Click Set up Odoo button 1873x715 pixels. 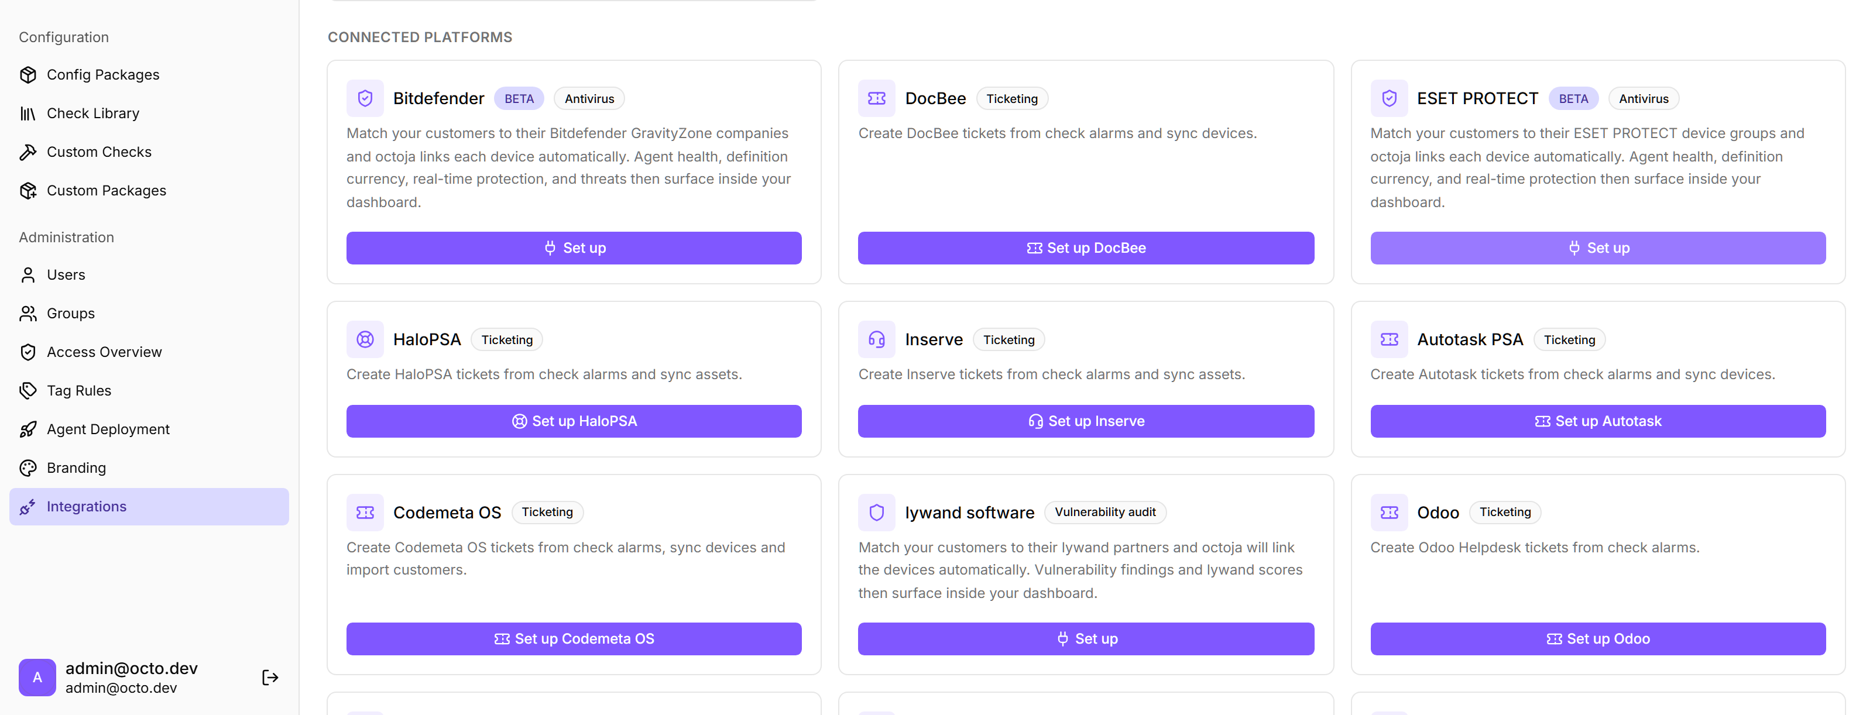(1597, 639)
